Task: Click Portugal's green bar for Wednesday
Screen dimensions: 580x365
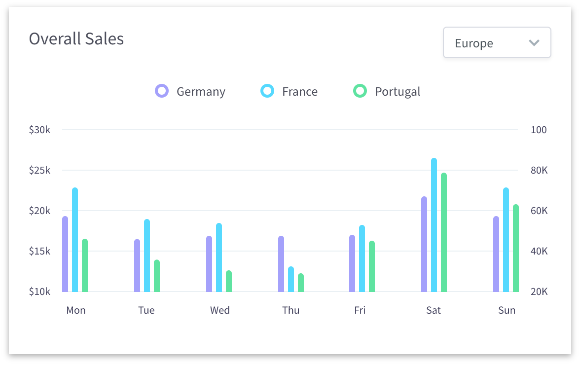Action: [229, 281]
